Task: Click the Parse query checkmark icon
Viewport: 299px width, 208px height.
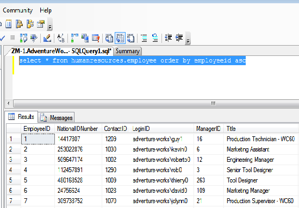Action: (x=3, y=38)
